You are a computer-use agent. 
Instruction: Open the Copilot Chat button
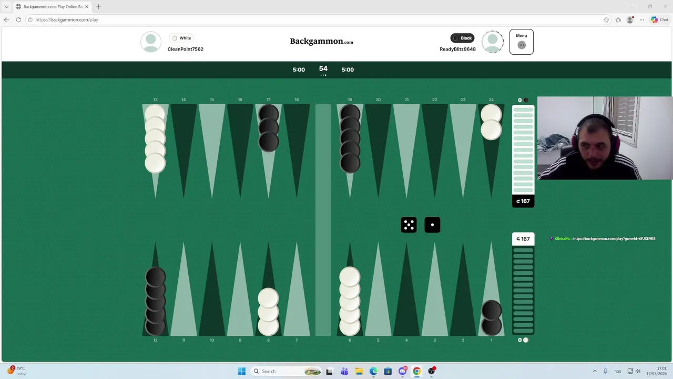659,19
